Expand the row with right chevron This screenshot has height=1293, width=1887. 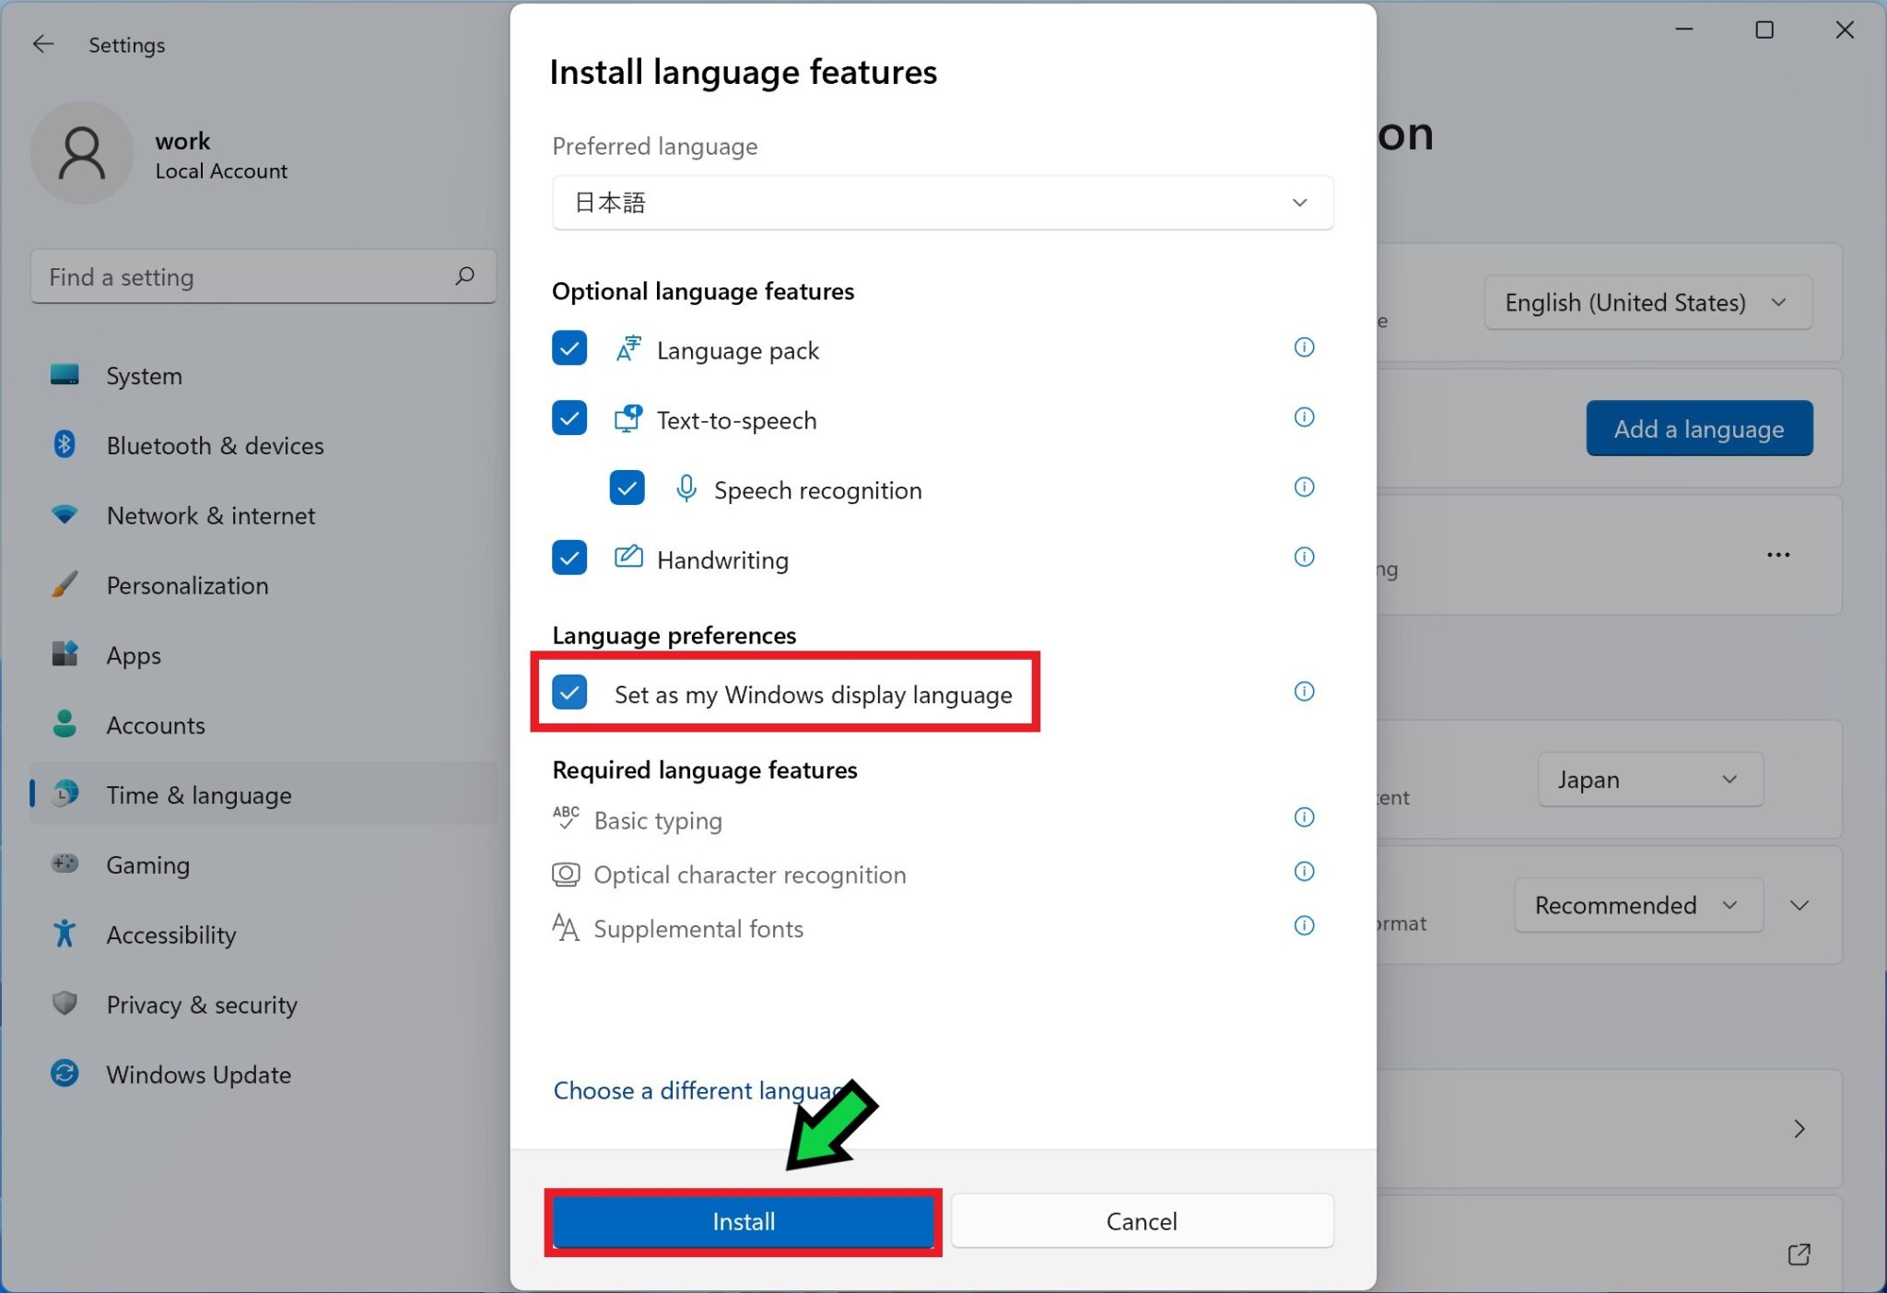[1799, 1129]
